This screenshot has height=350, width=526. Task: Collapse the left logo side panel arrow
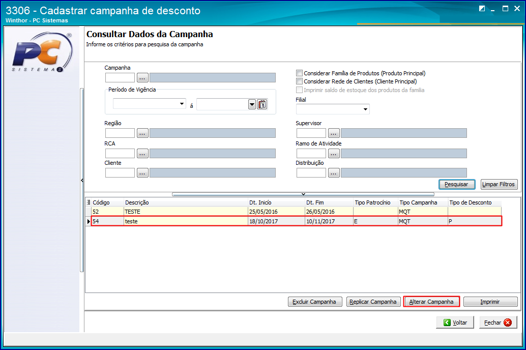coord(82,180)
